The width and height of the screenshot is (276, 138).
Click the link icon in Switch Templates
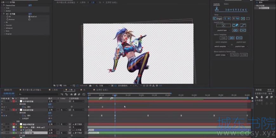(x=232, y=38)
